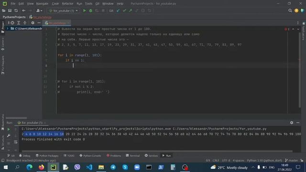Viewport: 306px width, 172px height.
Task: Open the for_youtube (1) run configuration dropdown
Action: (x=64, y=11)
